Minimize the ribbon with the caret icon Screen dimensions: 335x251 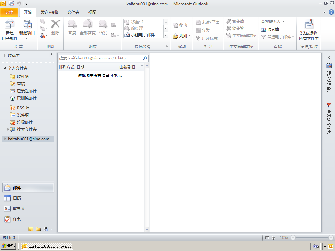(324, 12)
